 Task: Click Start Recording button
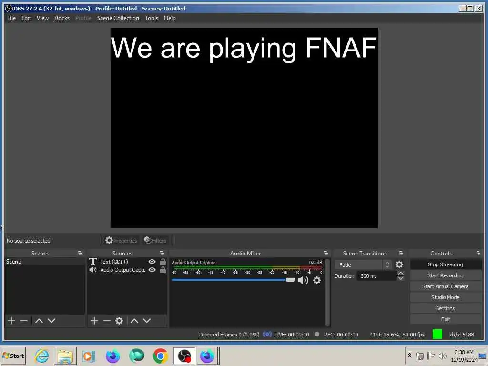tap(446, 275)
